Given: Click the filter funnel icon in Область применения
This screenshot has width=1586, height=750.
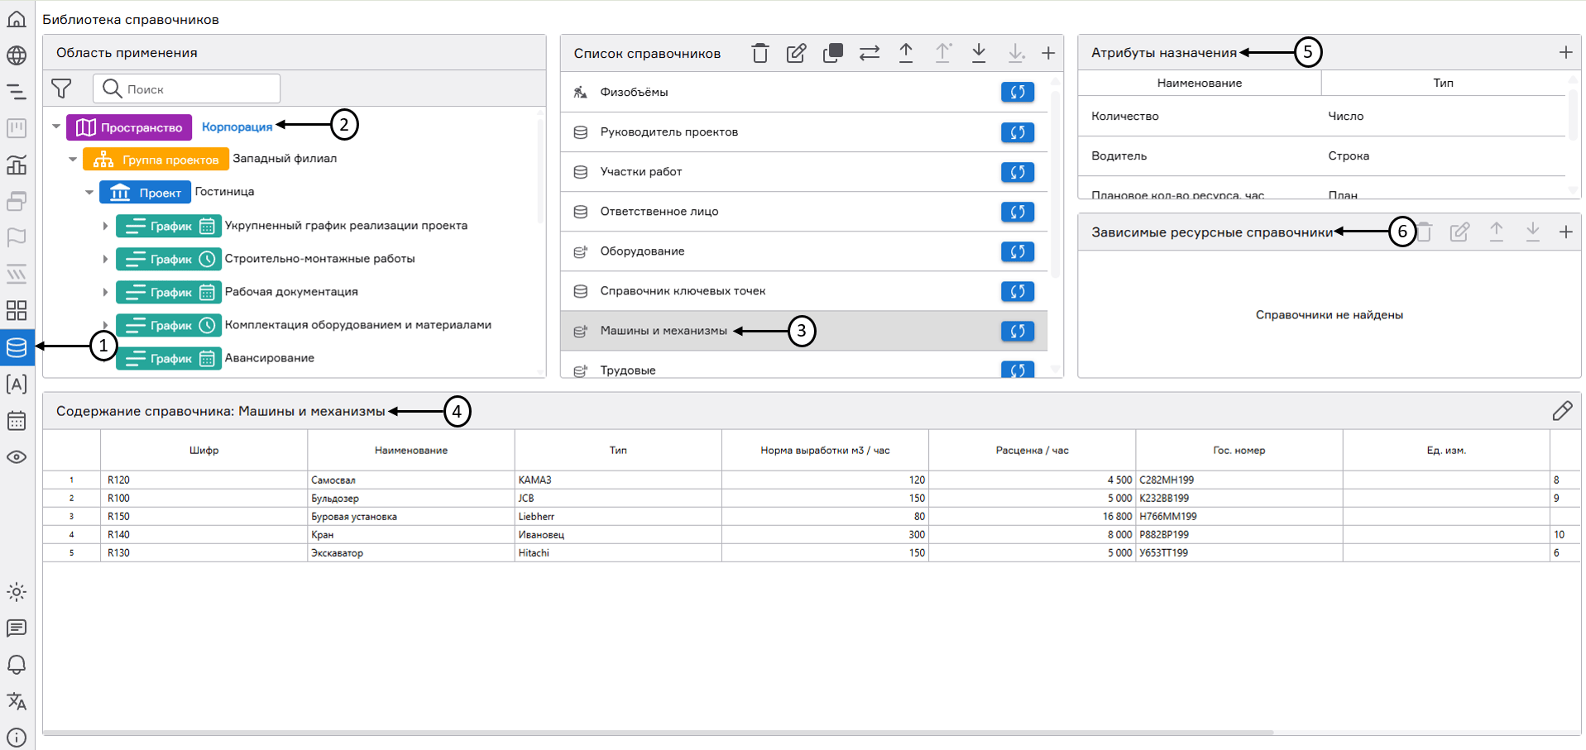Looking at the screenshot, I should point(61,88).
